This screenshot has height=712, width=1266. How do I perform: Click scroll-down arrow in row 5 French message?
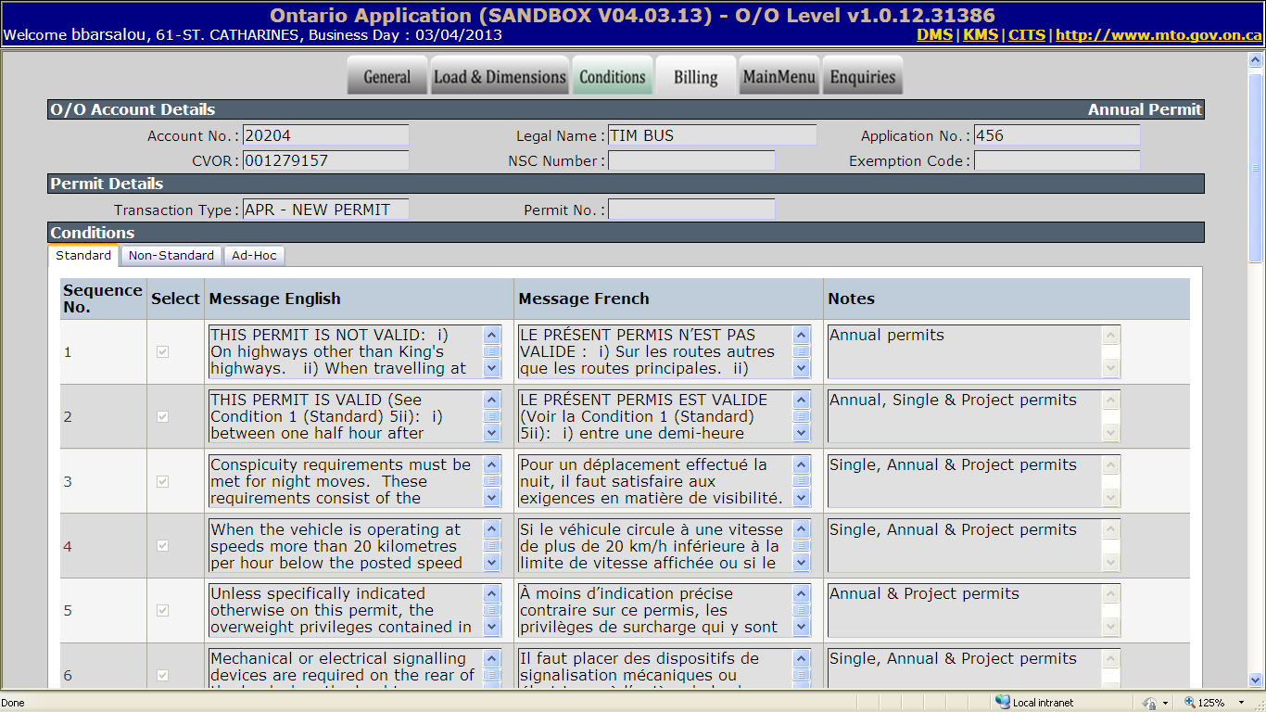click(x=801, y=628)
